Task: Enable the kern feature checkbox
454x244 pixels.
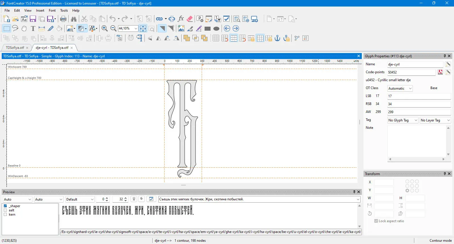Action: point(5,214)
